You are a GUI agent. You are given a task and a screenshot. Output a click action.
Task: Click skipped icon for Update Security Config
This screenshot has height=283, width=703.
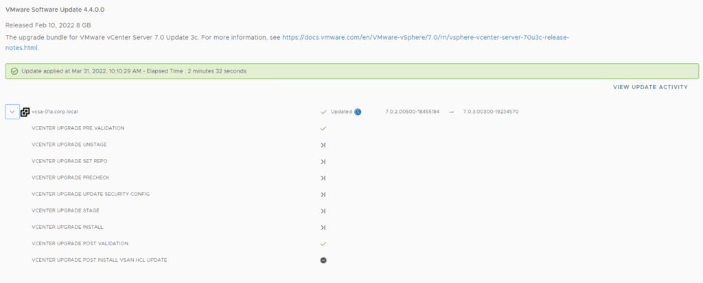(x=323, y=194)
